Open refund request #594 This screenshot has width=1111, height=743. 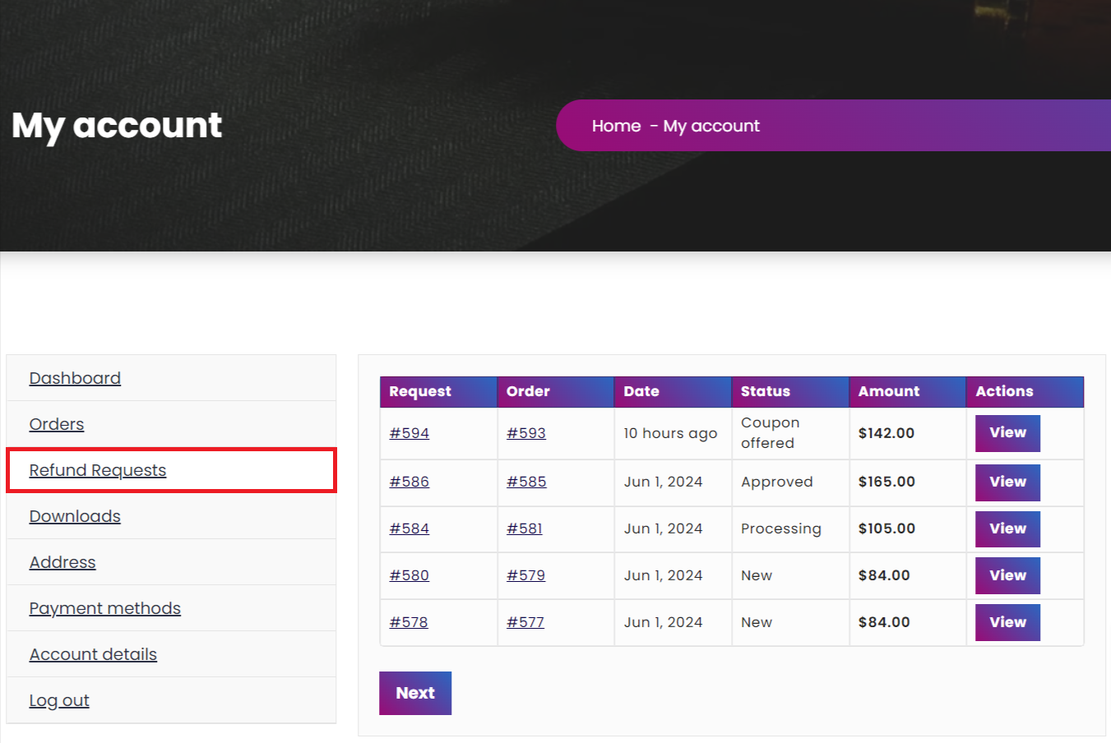409,433
